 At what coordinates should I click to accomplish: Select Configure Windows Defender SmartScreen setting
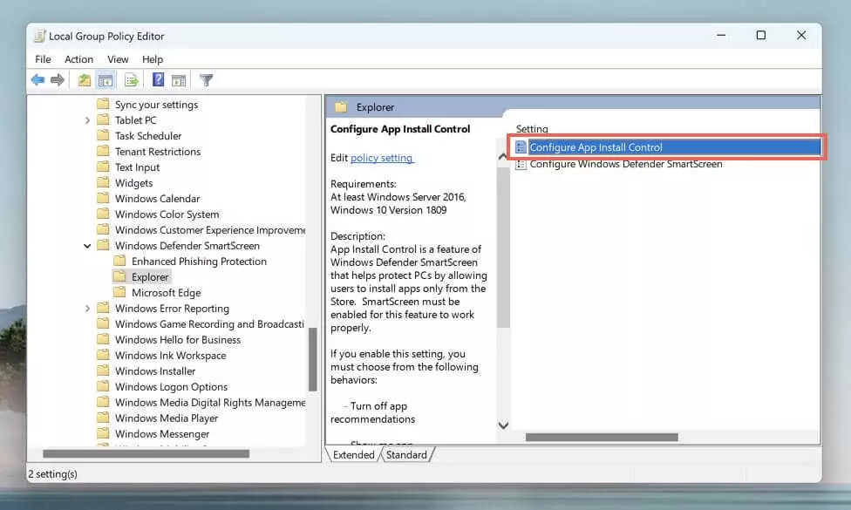click(x=626, y=164)
